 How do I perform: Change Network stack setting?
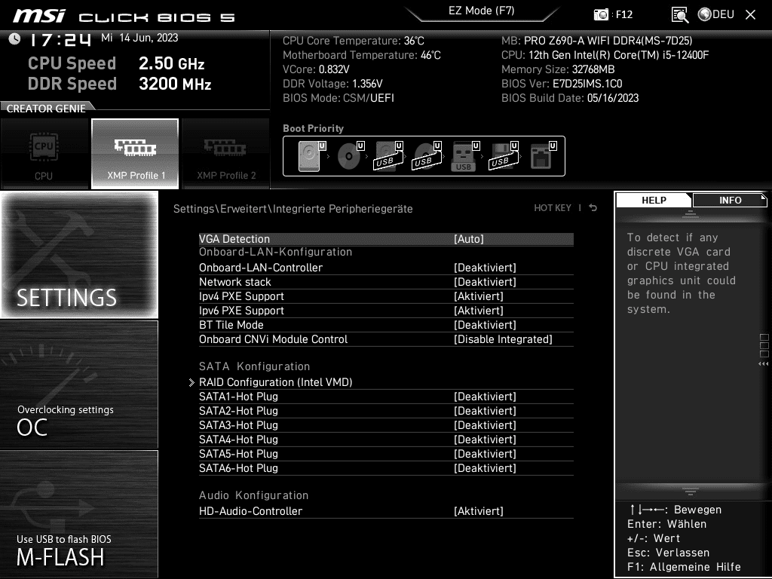[386, 282]
